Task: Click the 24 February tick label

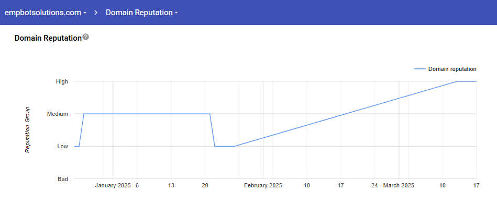Action: 374,186
